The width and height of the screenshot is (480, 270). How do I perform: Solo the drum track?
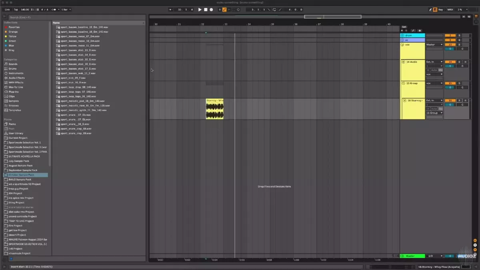click(x=459, y=35)
